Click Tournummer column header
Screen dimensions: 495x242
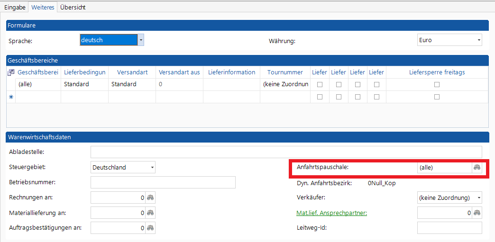(x=284, y=72)
